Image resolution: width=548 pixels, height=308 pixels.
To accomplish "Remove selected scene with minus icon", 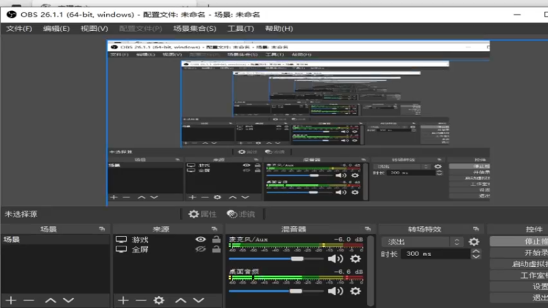I will (x=29, y=300).
